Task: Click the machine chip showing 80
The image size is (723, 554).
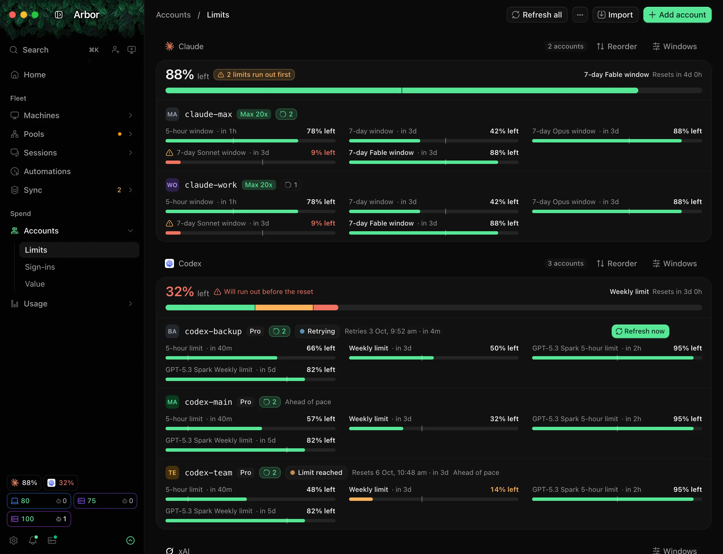Action: (39, 501)
